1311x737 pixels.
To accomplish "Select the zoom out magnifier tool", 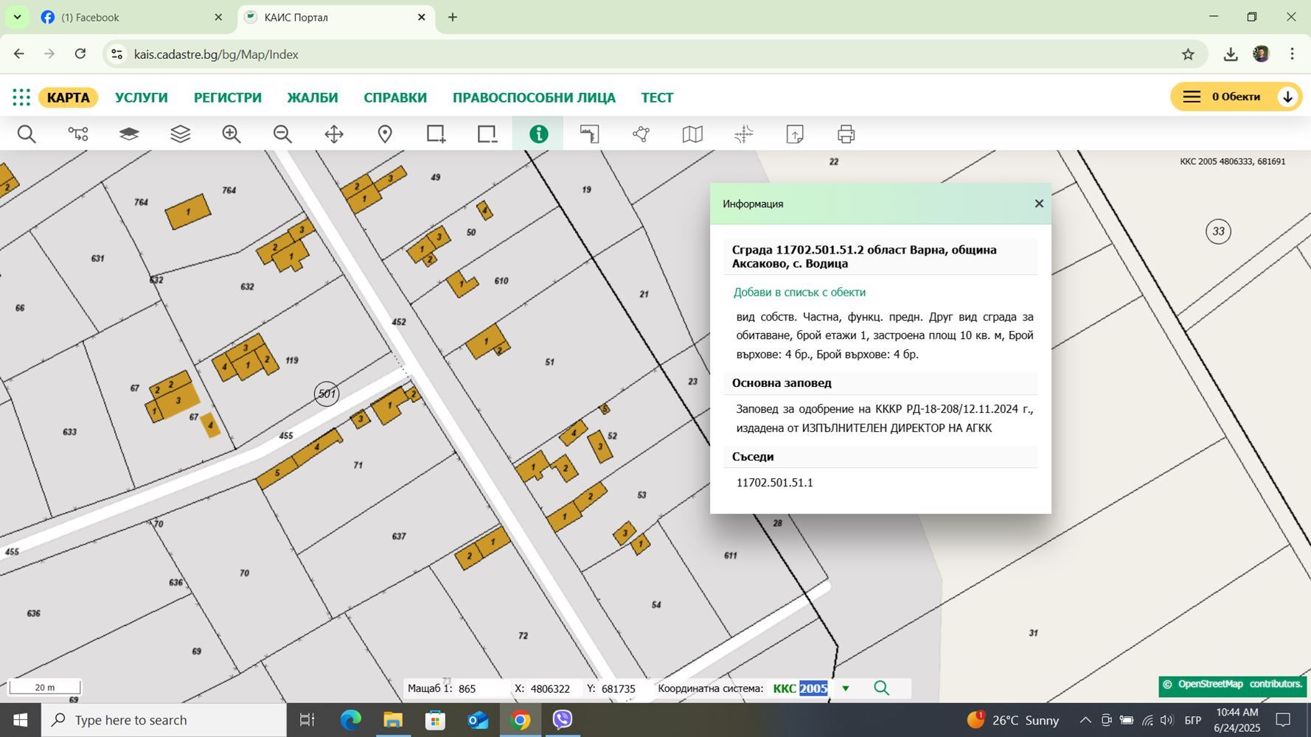I will 282,134.
